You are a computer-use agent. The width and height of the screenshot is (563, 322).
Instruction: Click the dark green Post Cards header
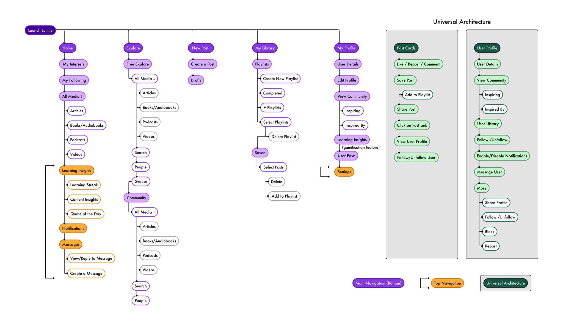tap(406, 48)
